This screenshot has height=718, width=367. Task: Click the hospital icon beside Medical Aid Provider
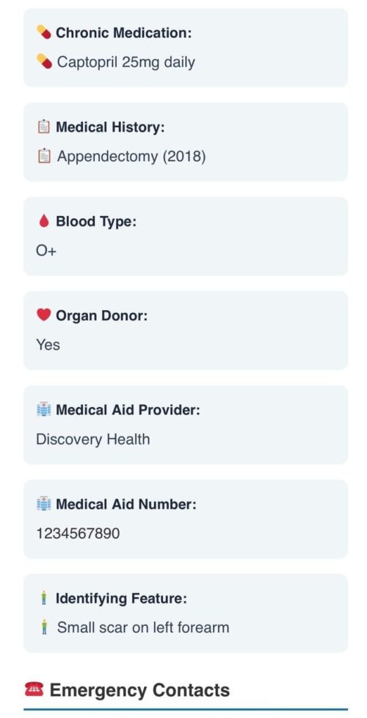(43, 409)
